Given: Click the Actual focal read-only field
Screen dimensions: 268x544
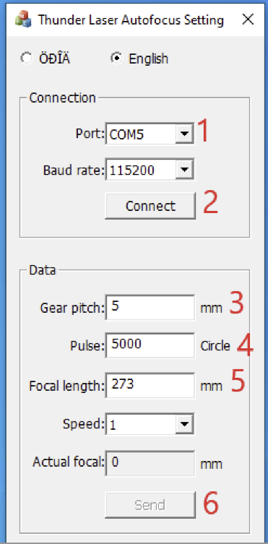Looking at the screenshot, I should (x=150, y=463).
